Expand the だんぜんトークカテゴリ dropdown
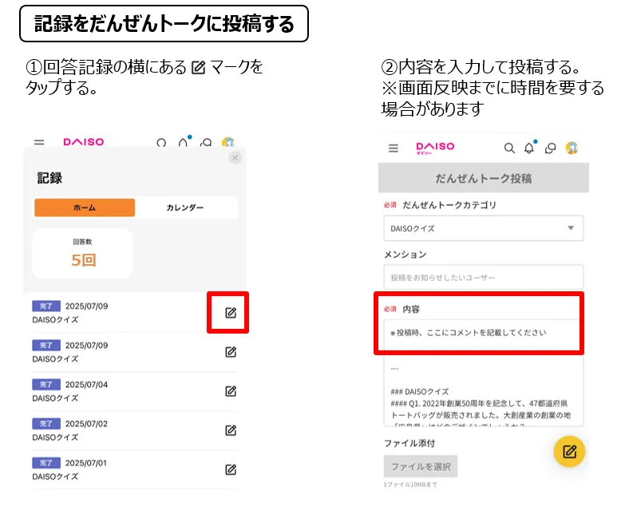This screenshot has width=625, height=506. (484, 228)
